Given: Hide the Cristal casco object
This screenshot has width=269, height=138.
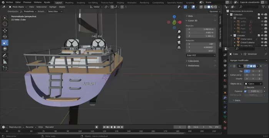Looking at the screenshot, I should click(262, 39).
